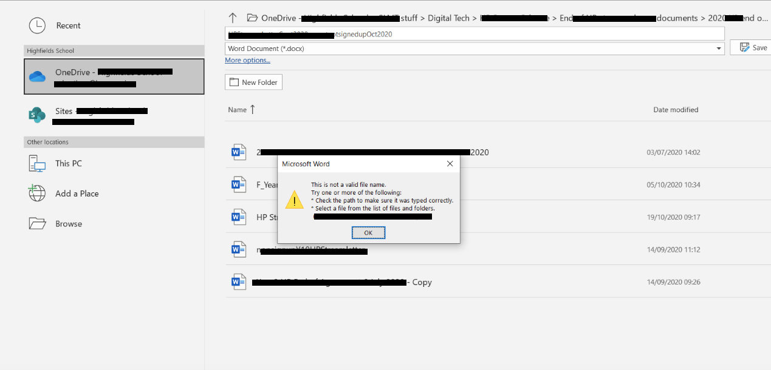Open the More options link

pyautogui.click(x=247, y=60)
